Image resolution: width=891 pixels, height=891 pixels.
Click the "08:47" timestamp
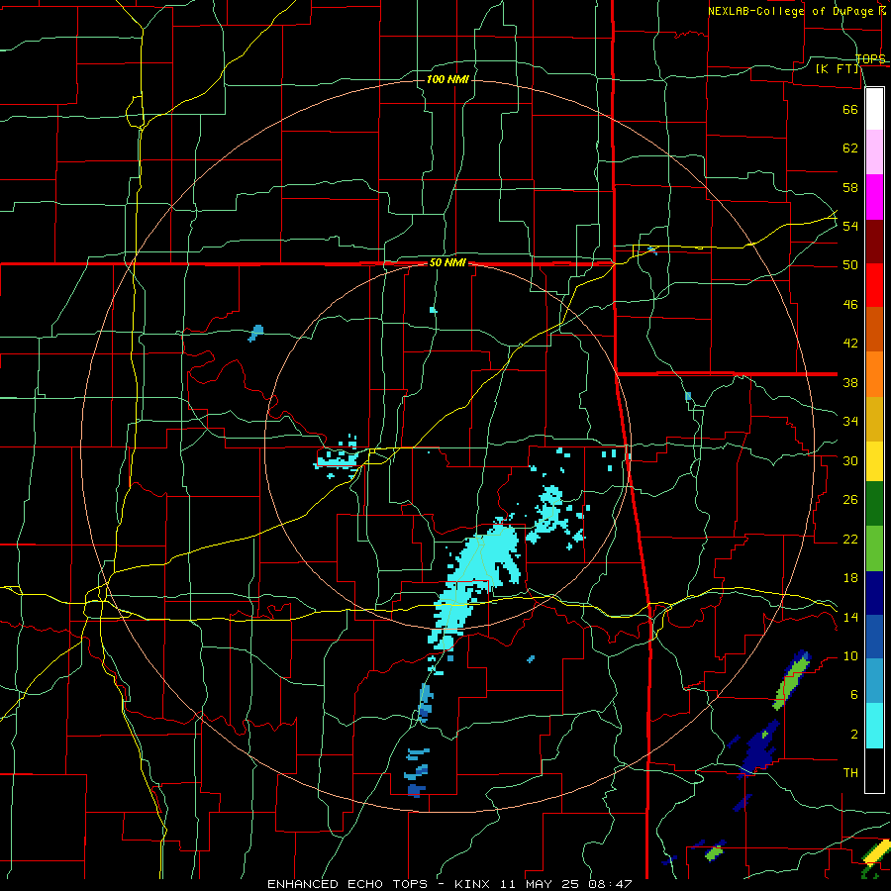612,884
